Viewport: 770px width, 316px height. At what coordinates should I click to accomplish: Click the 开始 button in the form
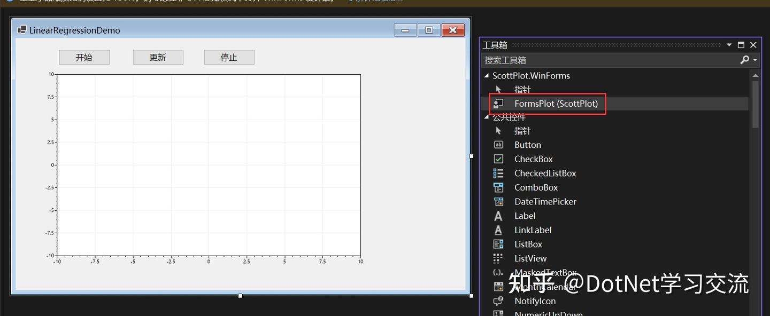coord(84,57)
